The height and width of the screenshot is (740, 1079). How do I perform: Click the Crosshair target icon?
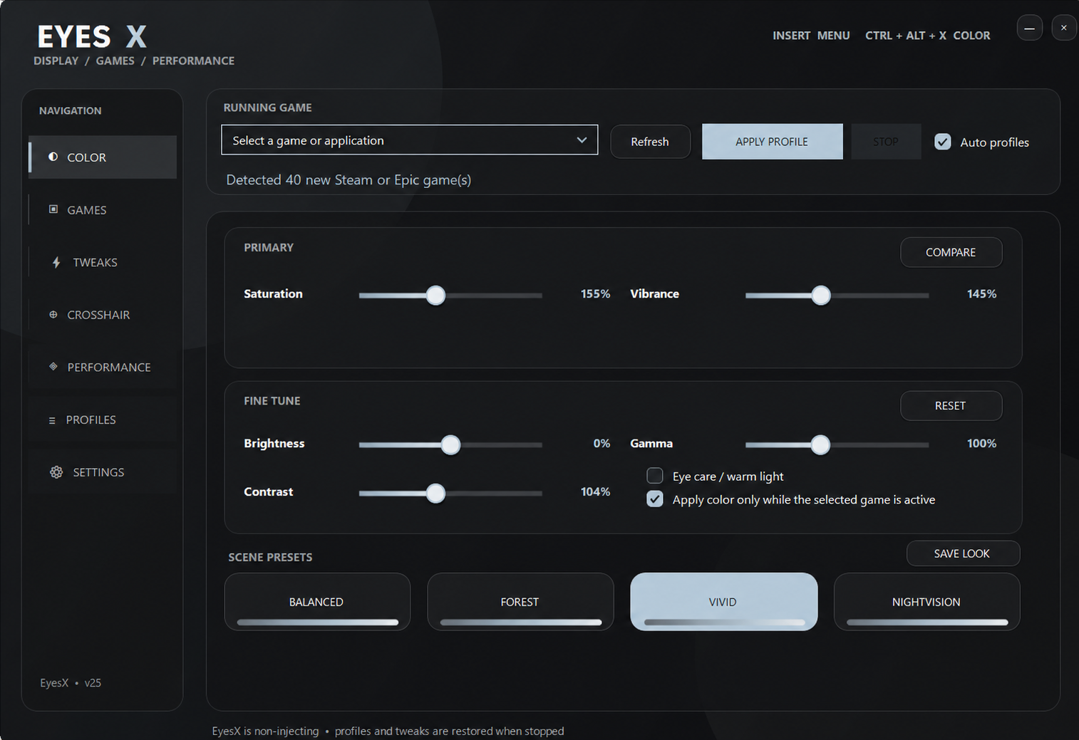[x=53, y=314]
